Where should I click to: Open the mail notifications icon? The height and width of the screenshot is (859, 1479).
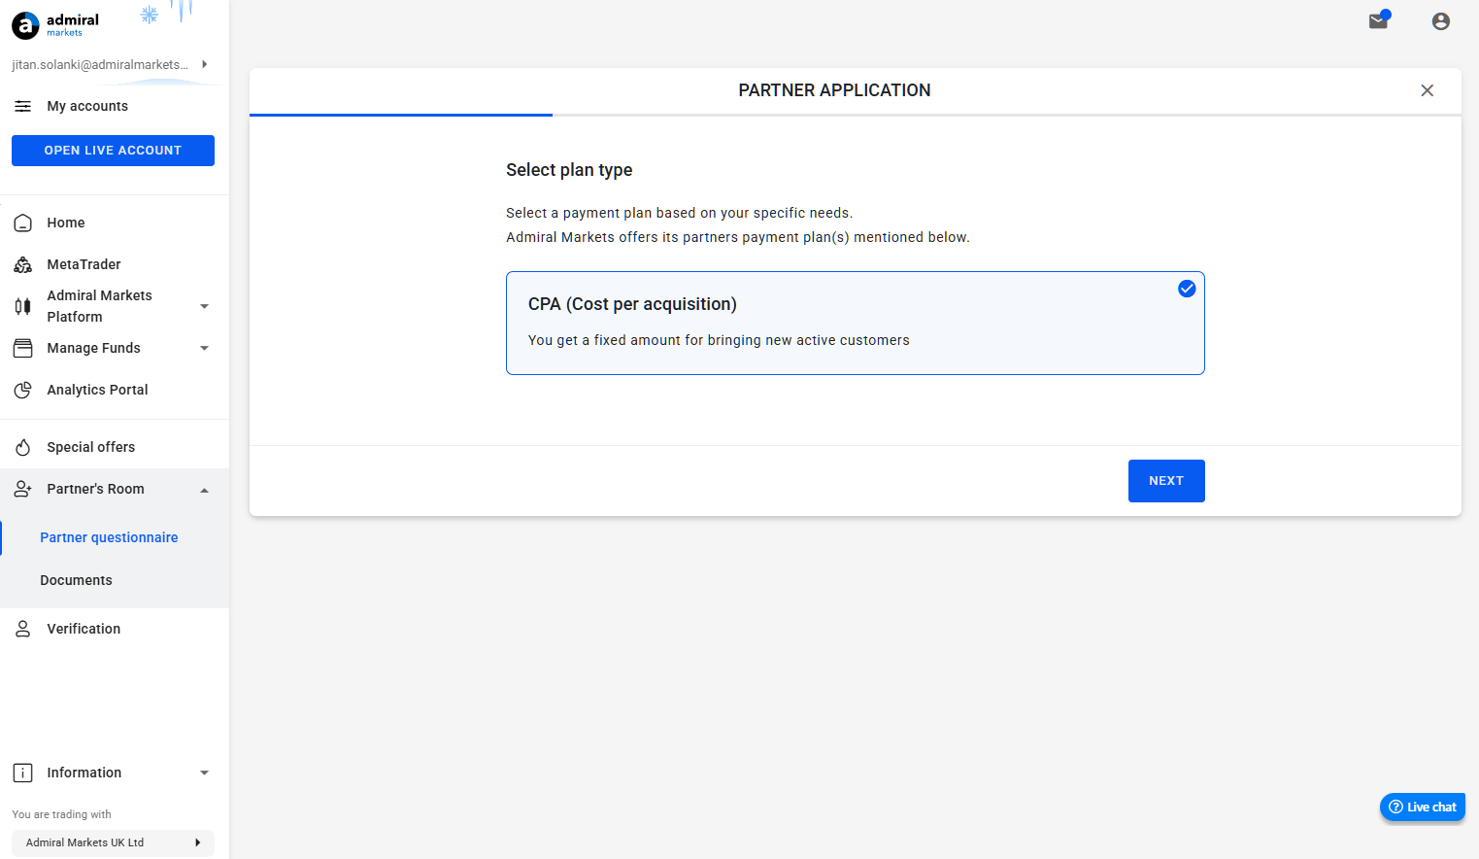tap(1378, 21)
